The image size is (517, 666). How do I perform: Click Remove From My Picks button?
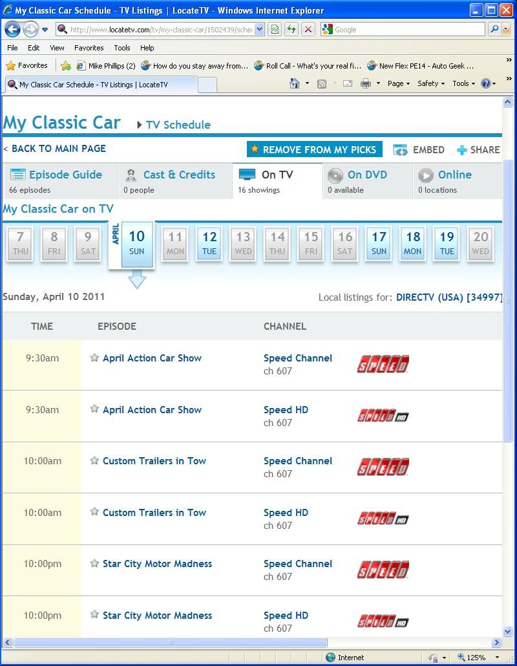coord(315,149)
